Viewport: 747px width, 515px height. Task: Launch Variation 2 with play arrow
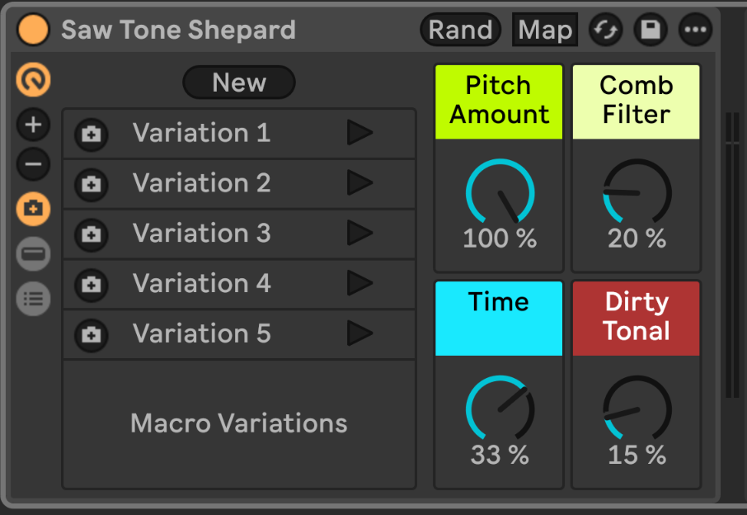click(x=359, y=183)
